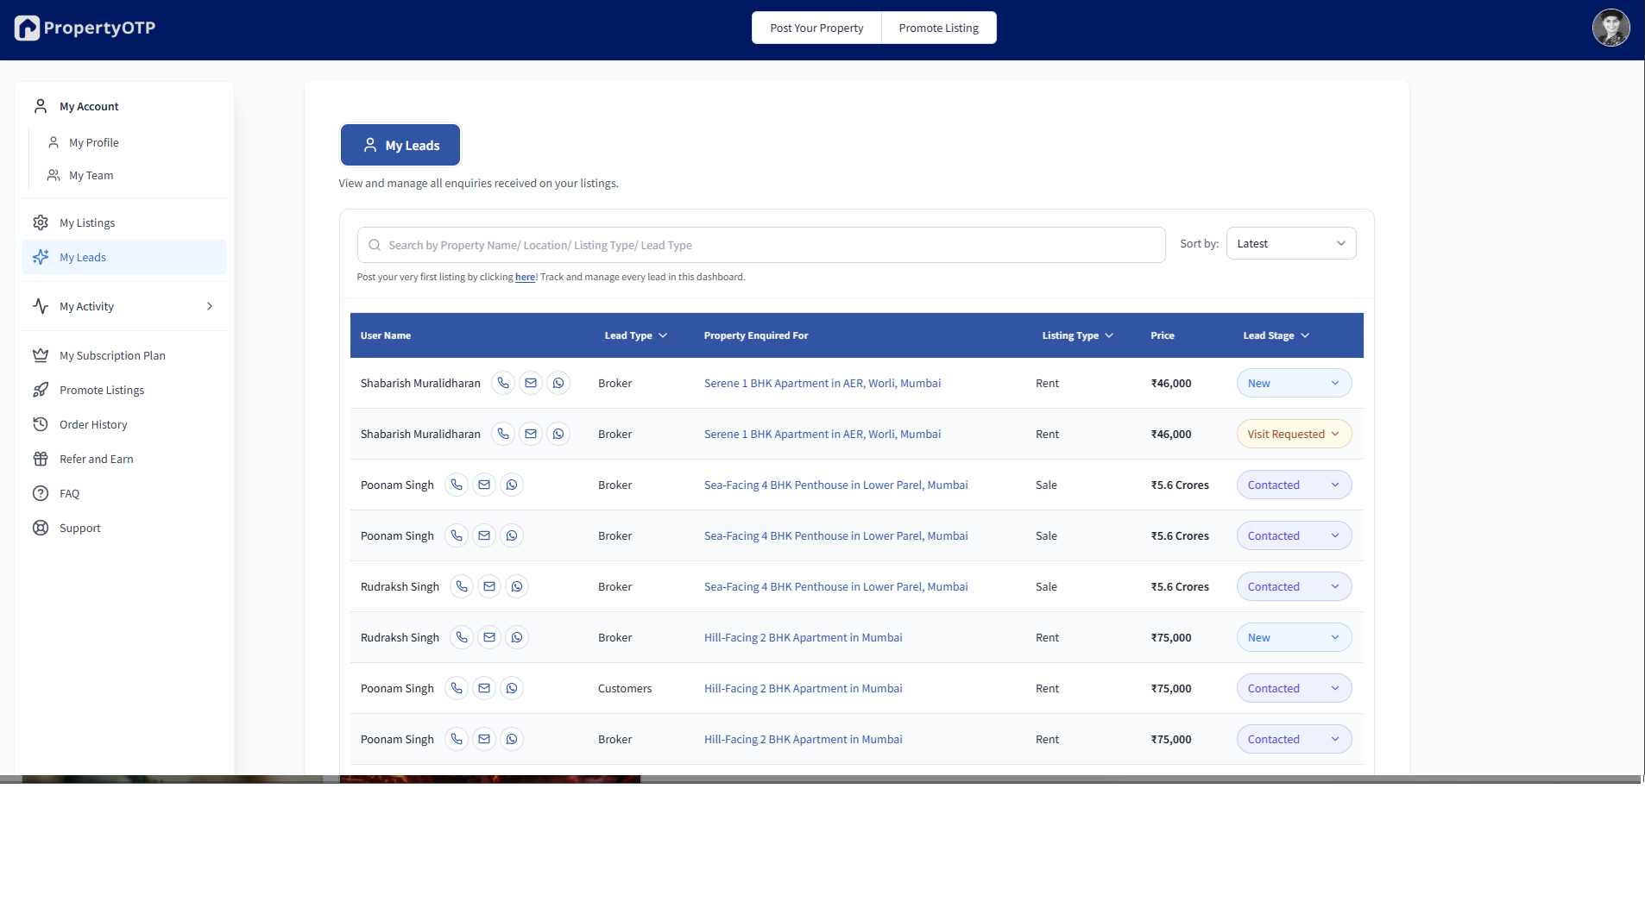Image resolution: width=1645 pixels, height=920 pixels.
Task: Expand the My Activity menu chevron
Action: tap(210, 306)
